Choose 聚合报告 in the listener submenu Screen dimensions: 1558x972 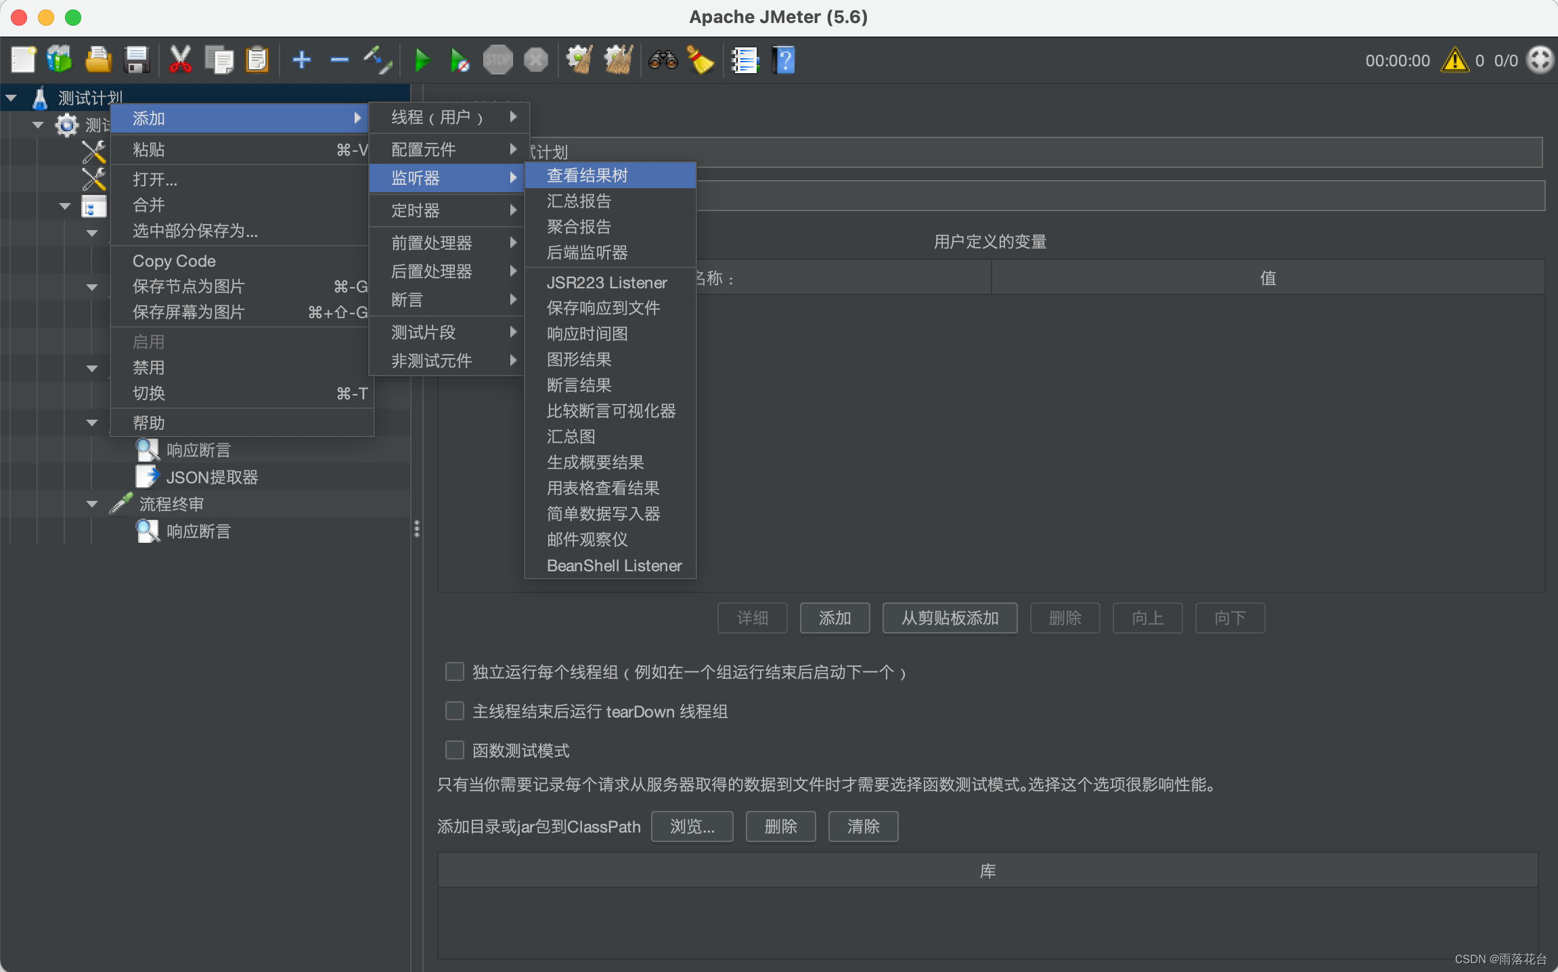tap(579, 227)
